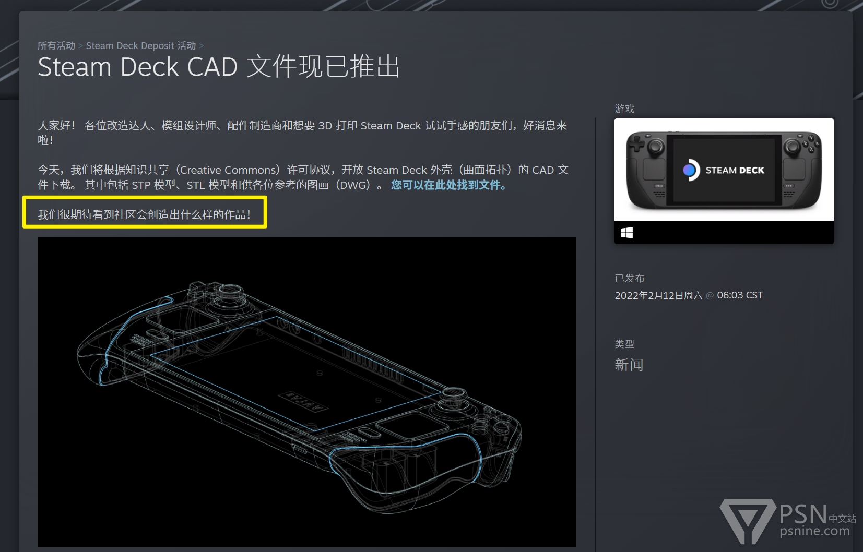This screenshot has width=863, height=552.
Task: Click the 您可以在此处找到文件 download link
Action: pos(448,185)
